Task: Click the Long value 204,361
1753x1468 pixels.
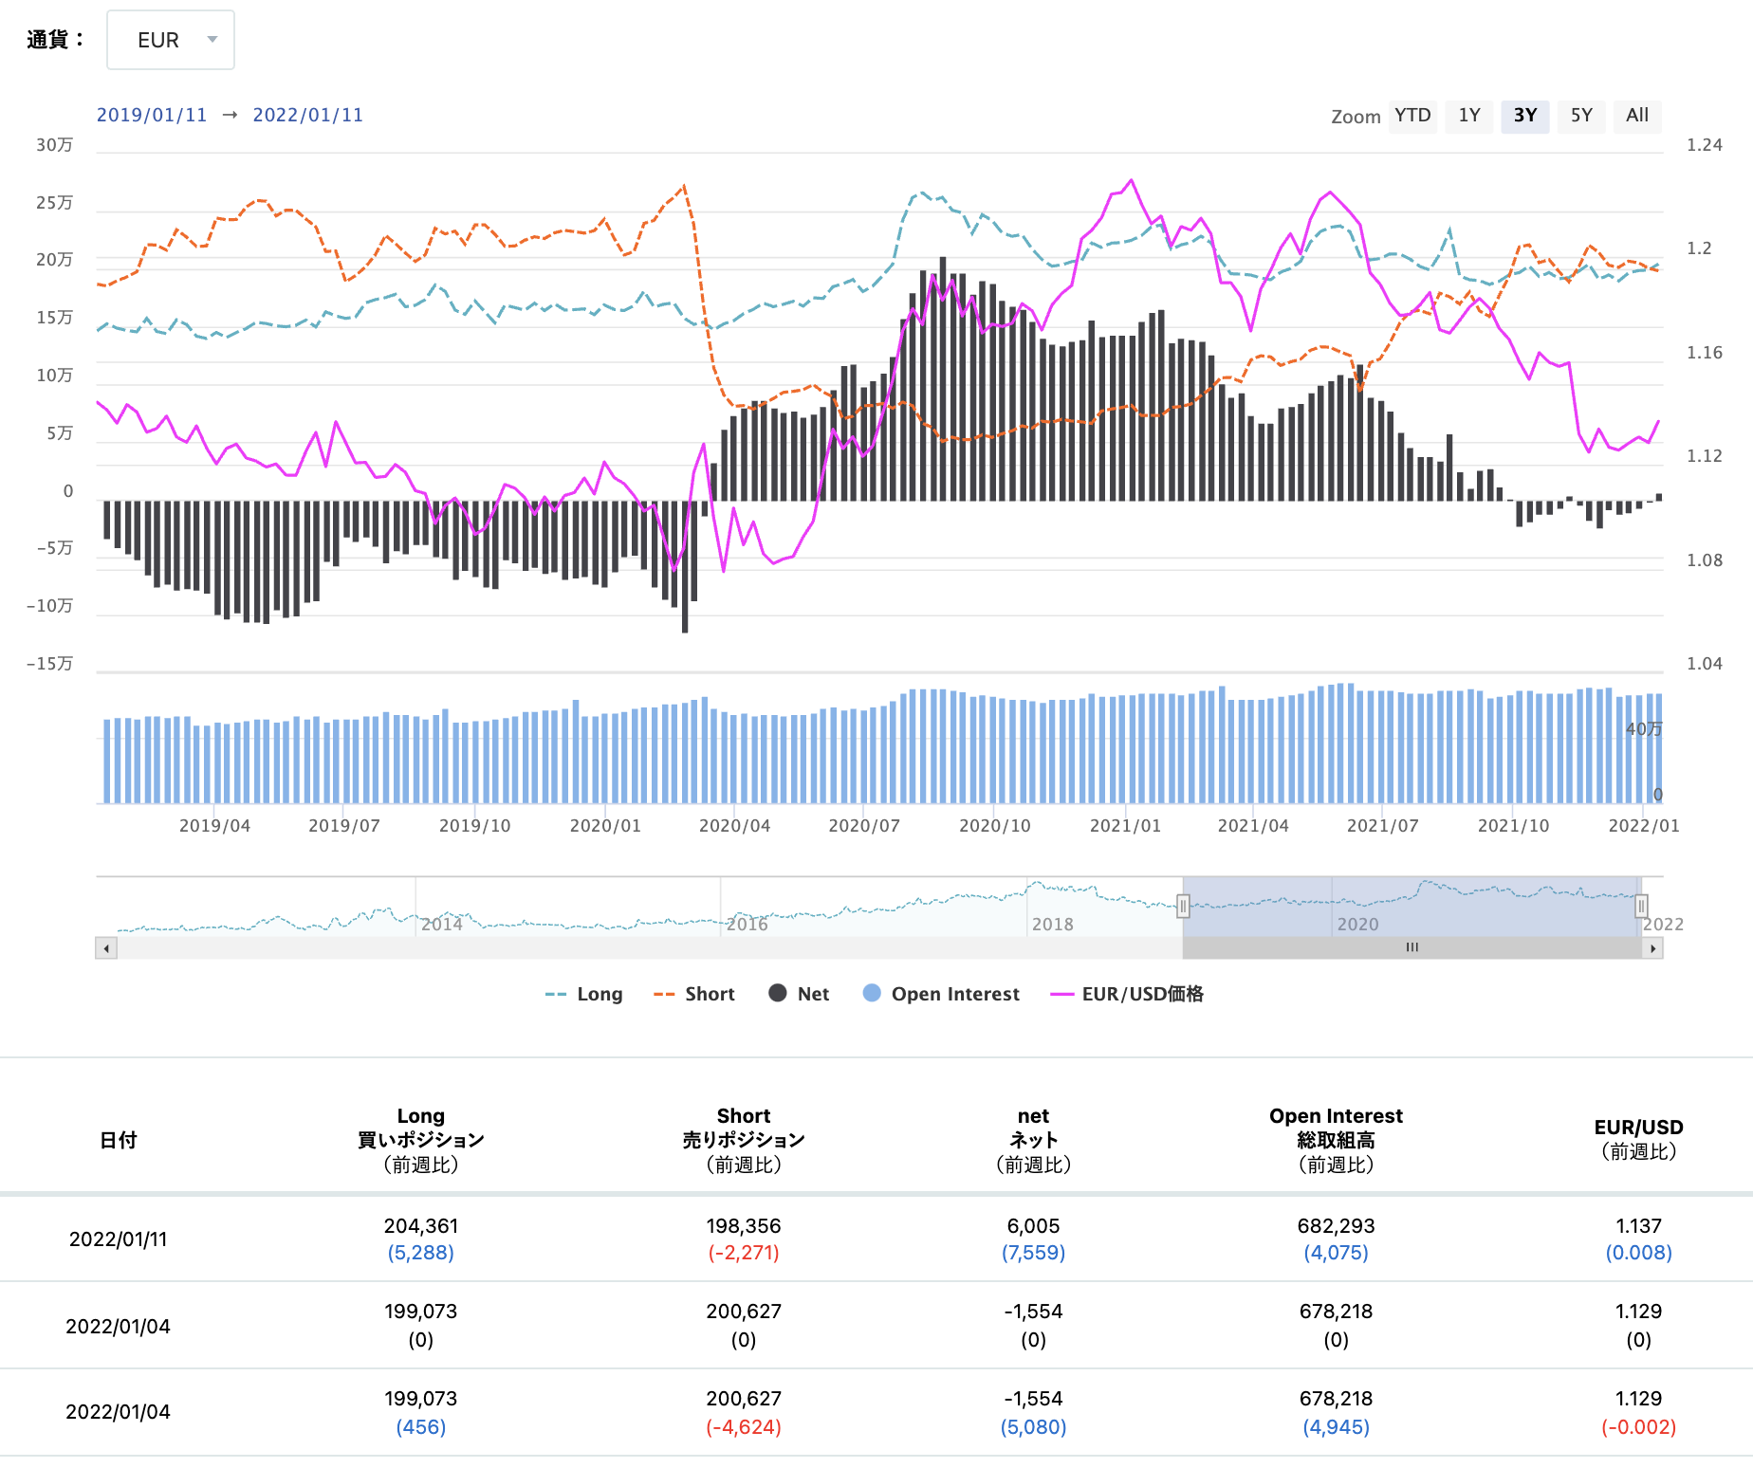Action: tap(421, 1226)
